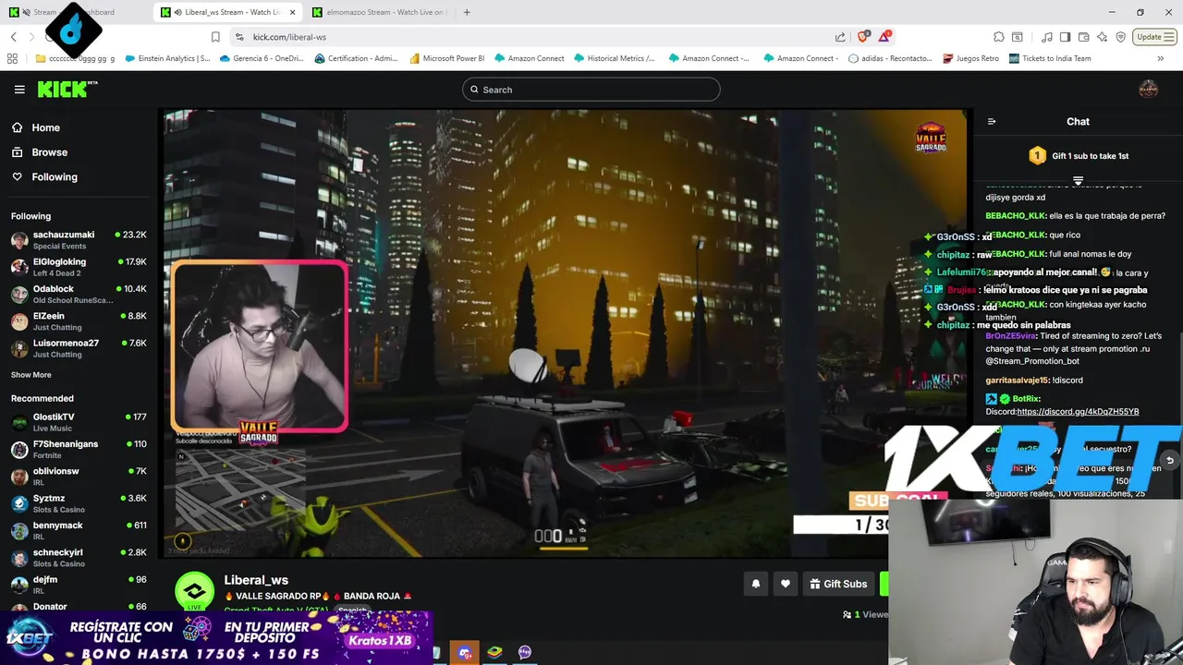The height and width of the screenshot is (665, 1183).
Task: Open Syztmz Slots & Casino channel
Action: [x=79, y=503]
